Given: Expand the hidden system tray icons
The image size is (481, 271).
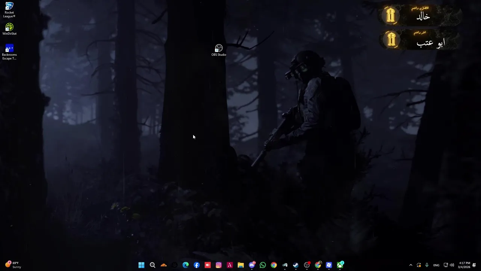Looking at the screenshot, I should tap(411, 265).
